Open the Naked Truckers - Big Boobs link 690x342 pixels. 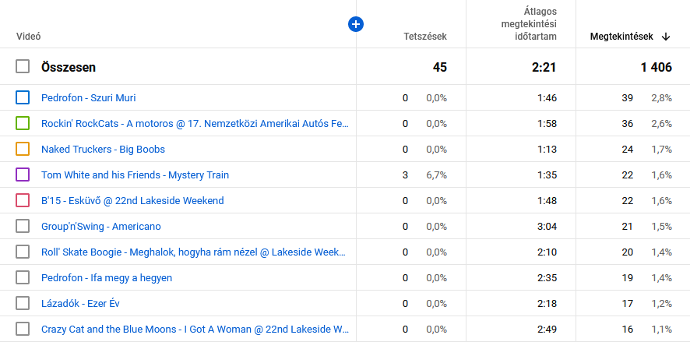(103, 149)
